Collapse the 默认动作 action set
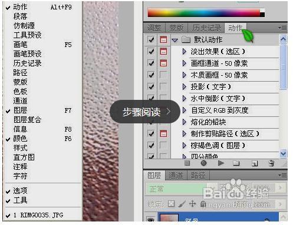 [175, 40]
